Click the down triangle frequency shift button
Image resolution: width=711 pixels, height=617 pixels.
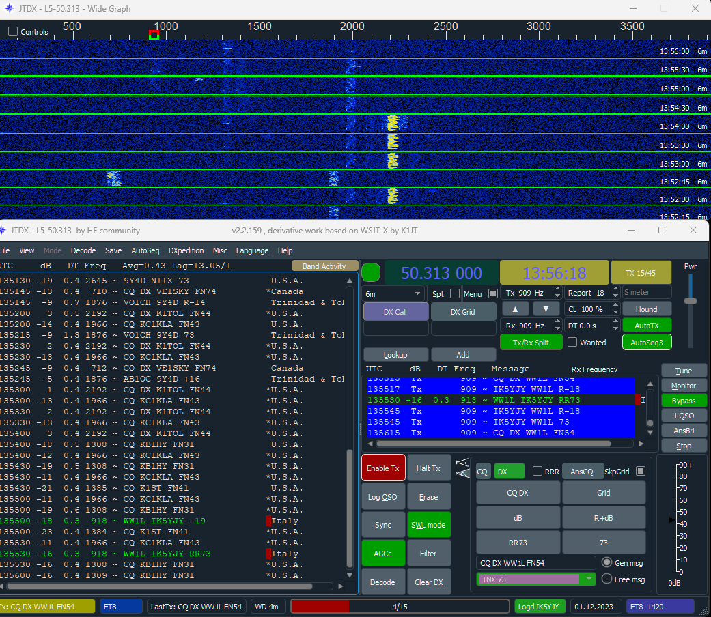pos(546,309)
